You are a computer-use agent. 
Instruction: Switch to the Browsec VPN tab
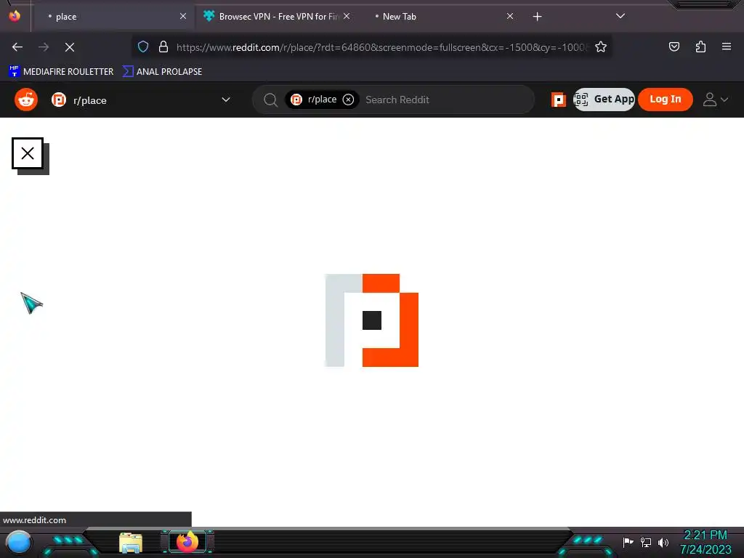pyautogui.click(x=278, y=17)
